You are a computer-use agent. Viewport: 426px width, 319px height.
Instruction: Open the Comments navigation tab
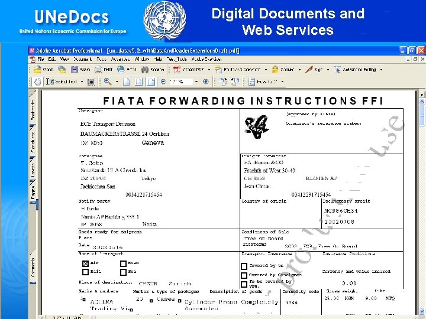tap(33, 267)
